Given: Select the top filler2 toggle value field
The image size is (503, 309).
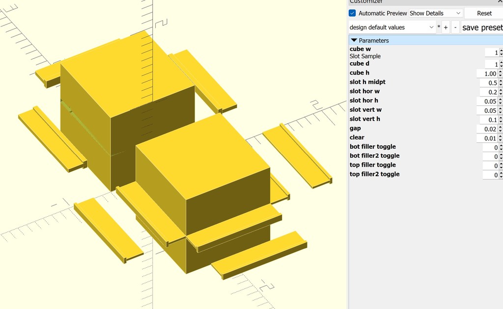Looking at the screenshot, I should point(491,175).
